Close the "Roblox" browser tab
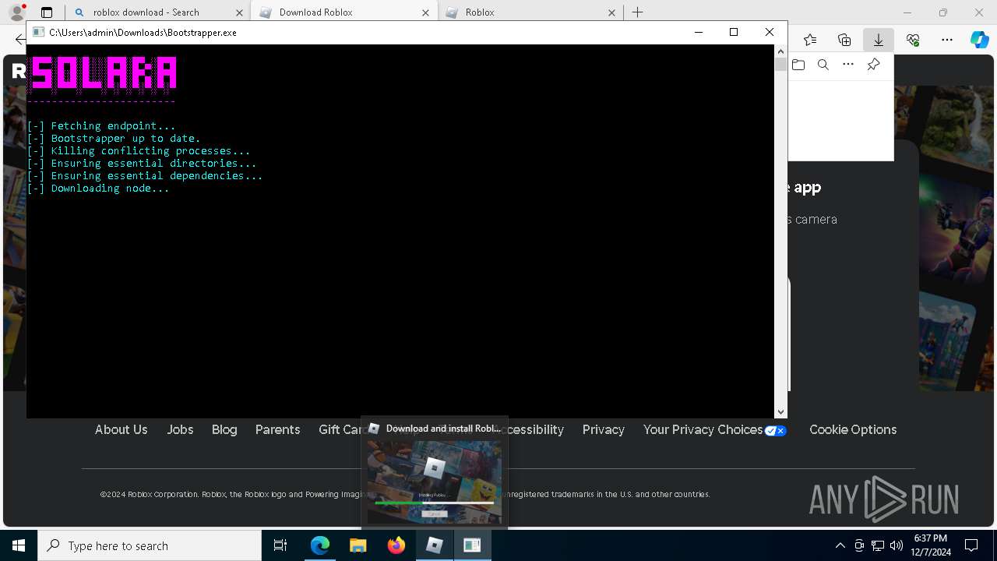The image size is (997, 561). (x=611, y=12)
